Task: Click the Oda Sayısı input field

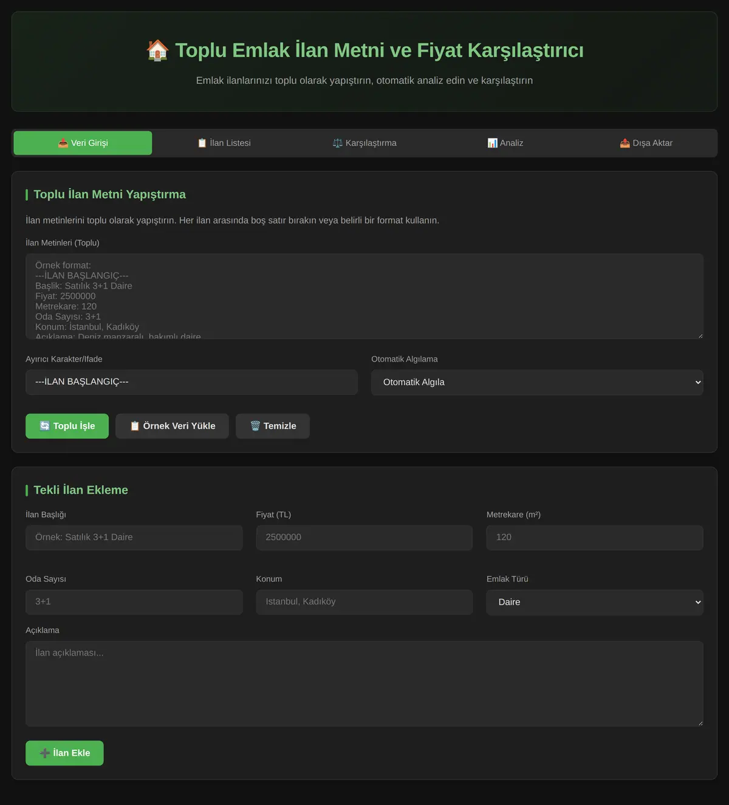Action: point(134,602)
